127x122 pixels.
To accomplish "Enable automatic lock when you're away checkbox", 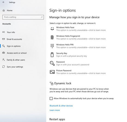I will point(51,98).
